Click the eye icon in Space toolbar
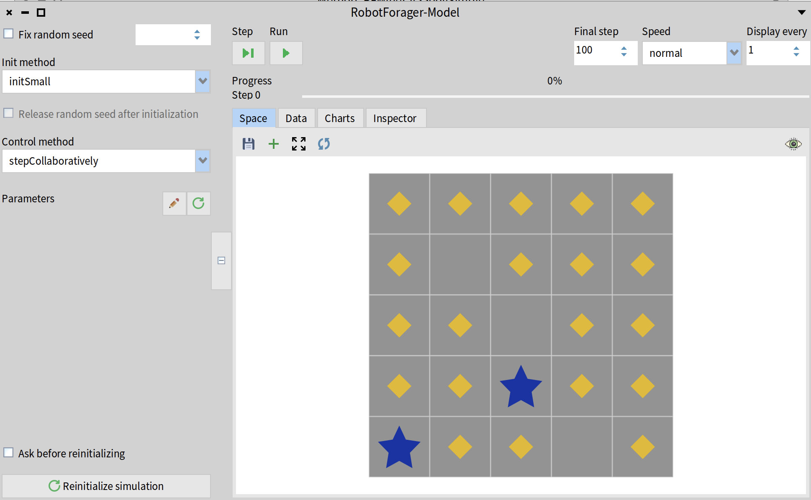The height and width of the screenshot is (500, 811). [x=793, y=144]
